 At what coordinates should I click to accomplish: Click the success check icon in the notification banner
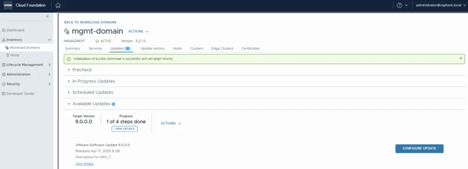69,59
